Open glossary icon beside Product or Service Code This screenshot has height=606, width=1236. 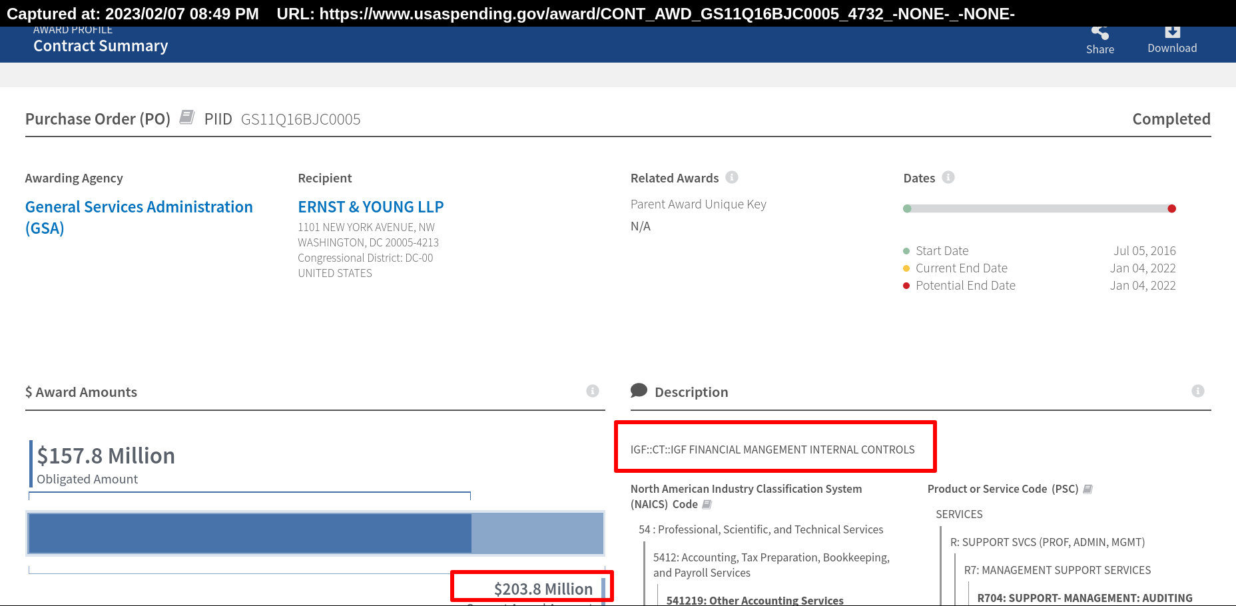pos(1087,489)
